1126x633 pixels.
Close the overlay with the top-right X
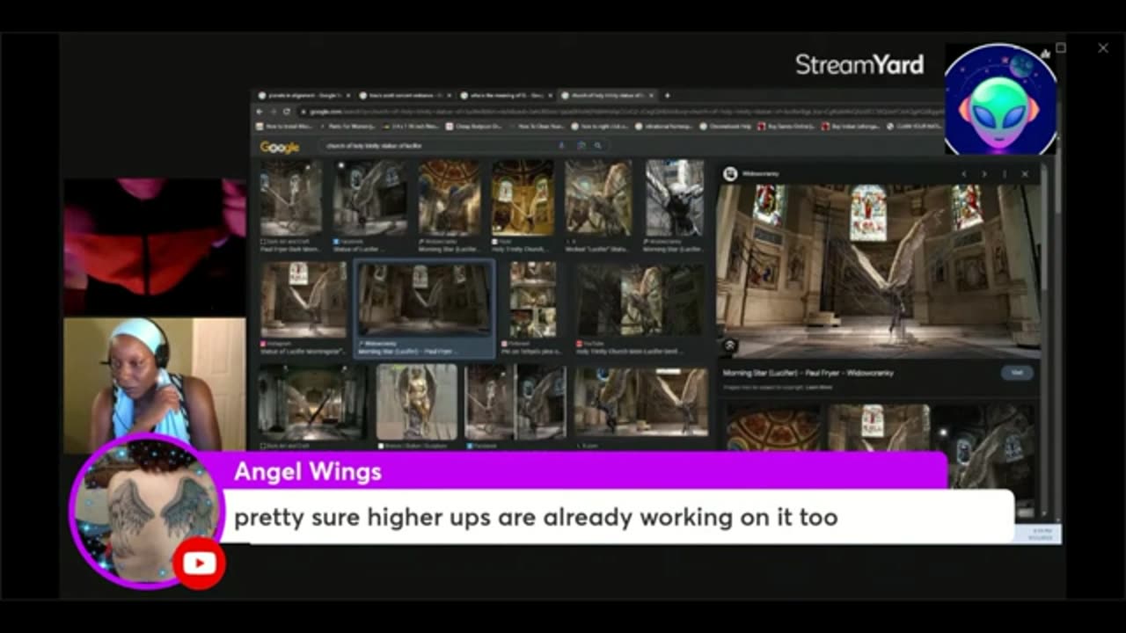point(1103,48)
